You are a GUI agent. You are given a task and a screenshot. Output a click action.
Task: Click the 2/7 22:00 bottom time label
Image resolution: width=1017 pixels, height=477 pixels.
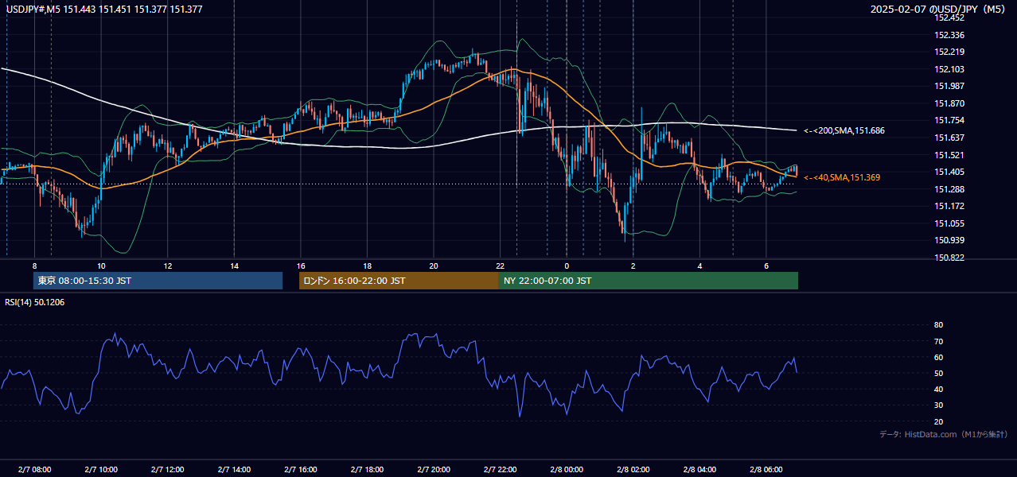tap(500, 470)
